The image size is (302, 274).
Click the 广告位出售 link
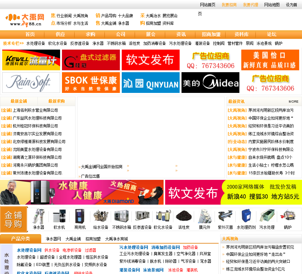[90, 176]
